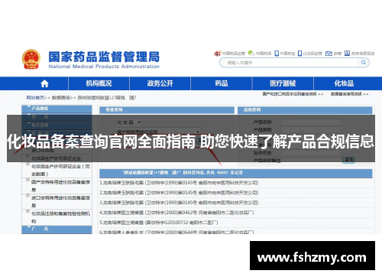Open 化妆品注册和备案检验检测机构 entry

[x=60, y=217]
